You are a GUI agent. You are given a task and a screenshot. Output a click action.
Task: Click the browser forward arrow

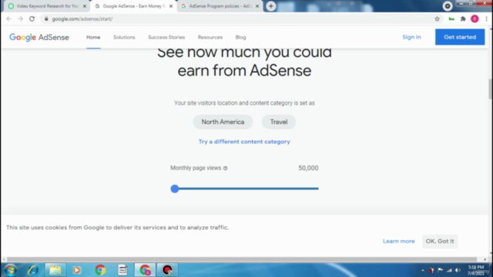[x=21, y=18]
